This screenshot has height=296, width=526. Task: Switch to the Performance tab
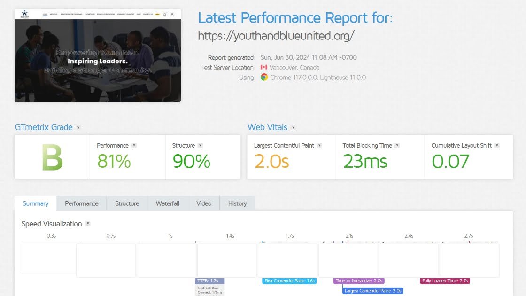82,203
